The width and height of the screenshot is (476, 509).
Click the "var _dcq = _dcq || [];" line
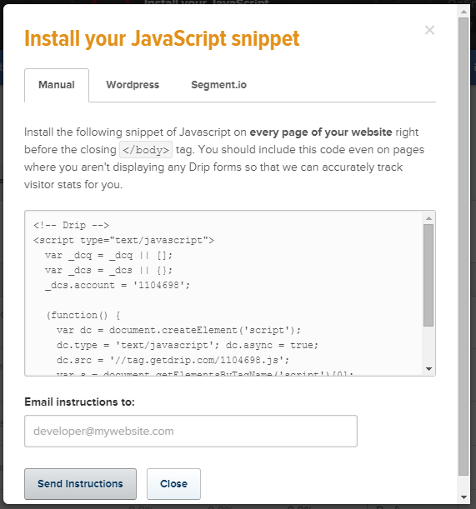click(x=108, y=256)
